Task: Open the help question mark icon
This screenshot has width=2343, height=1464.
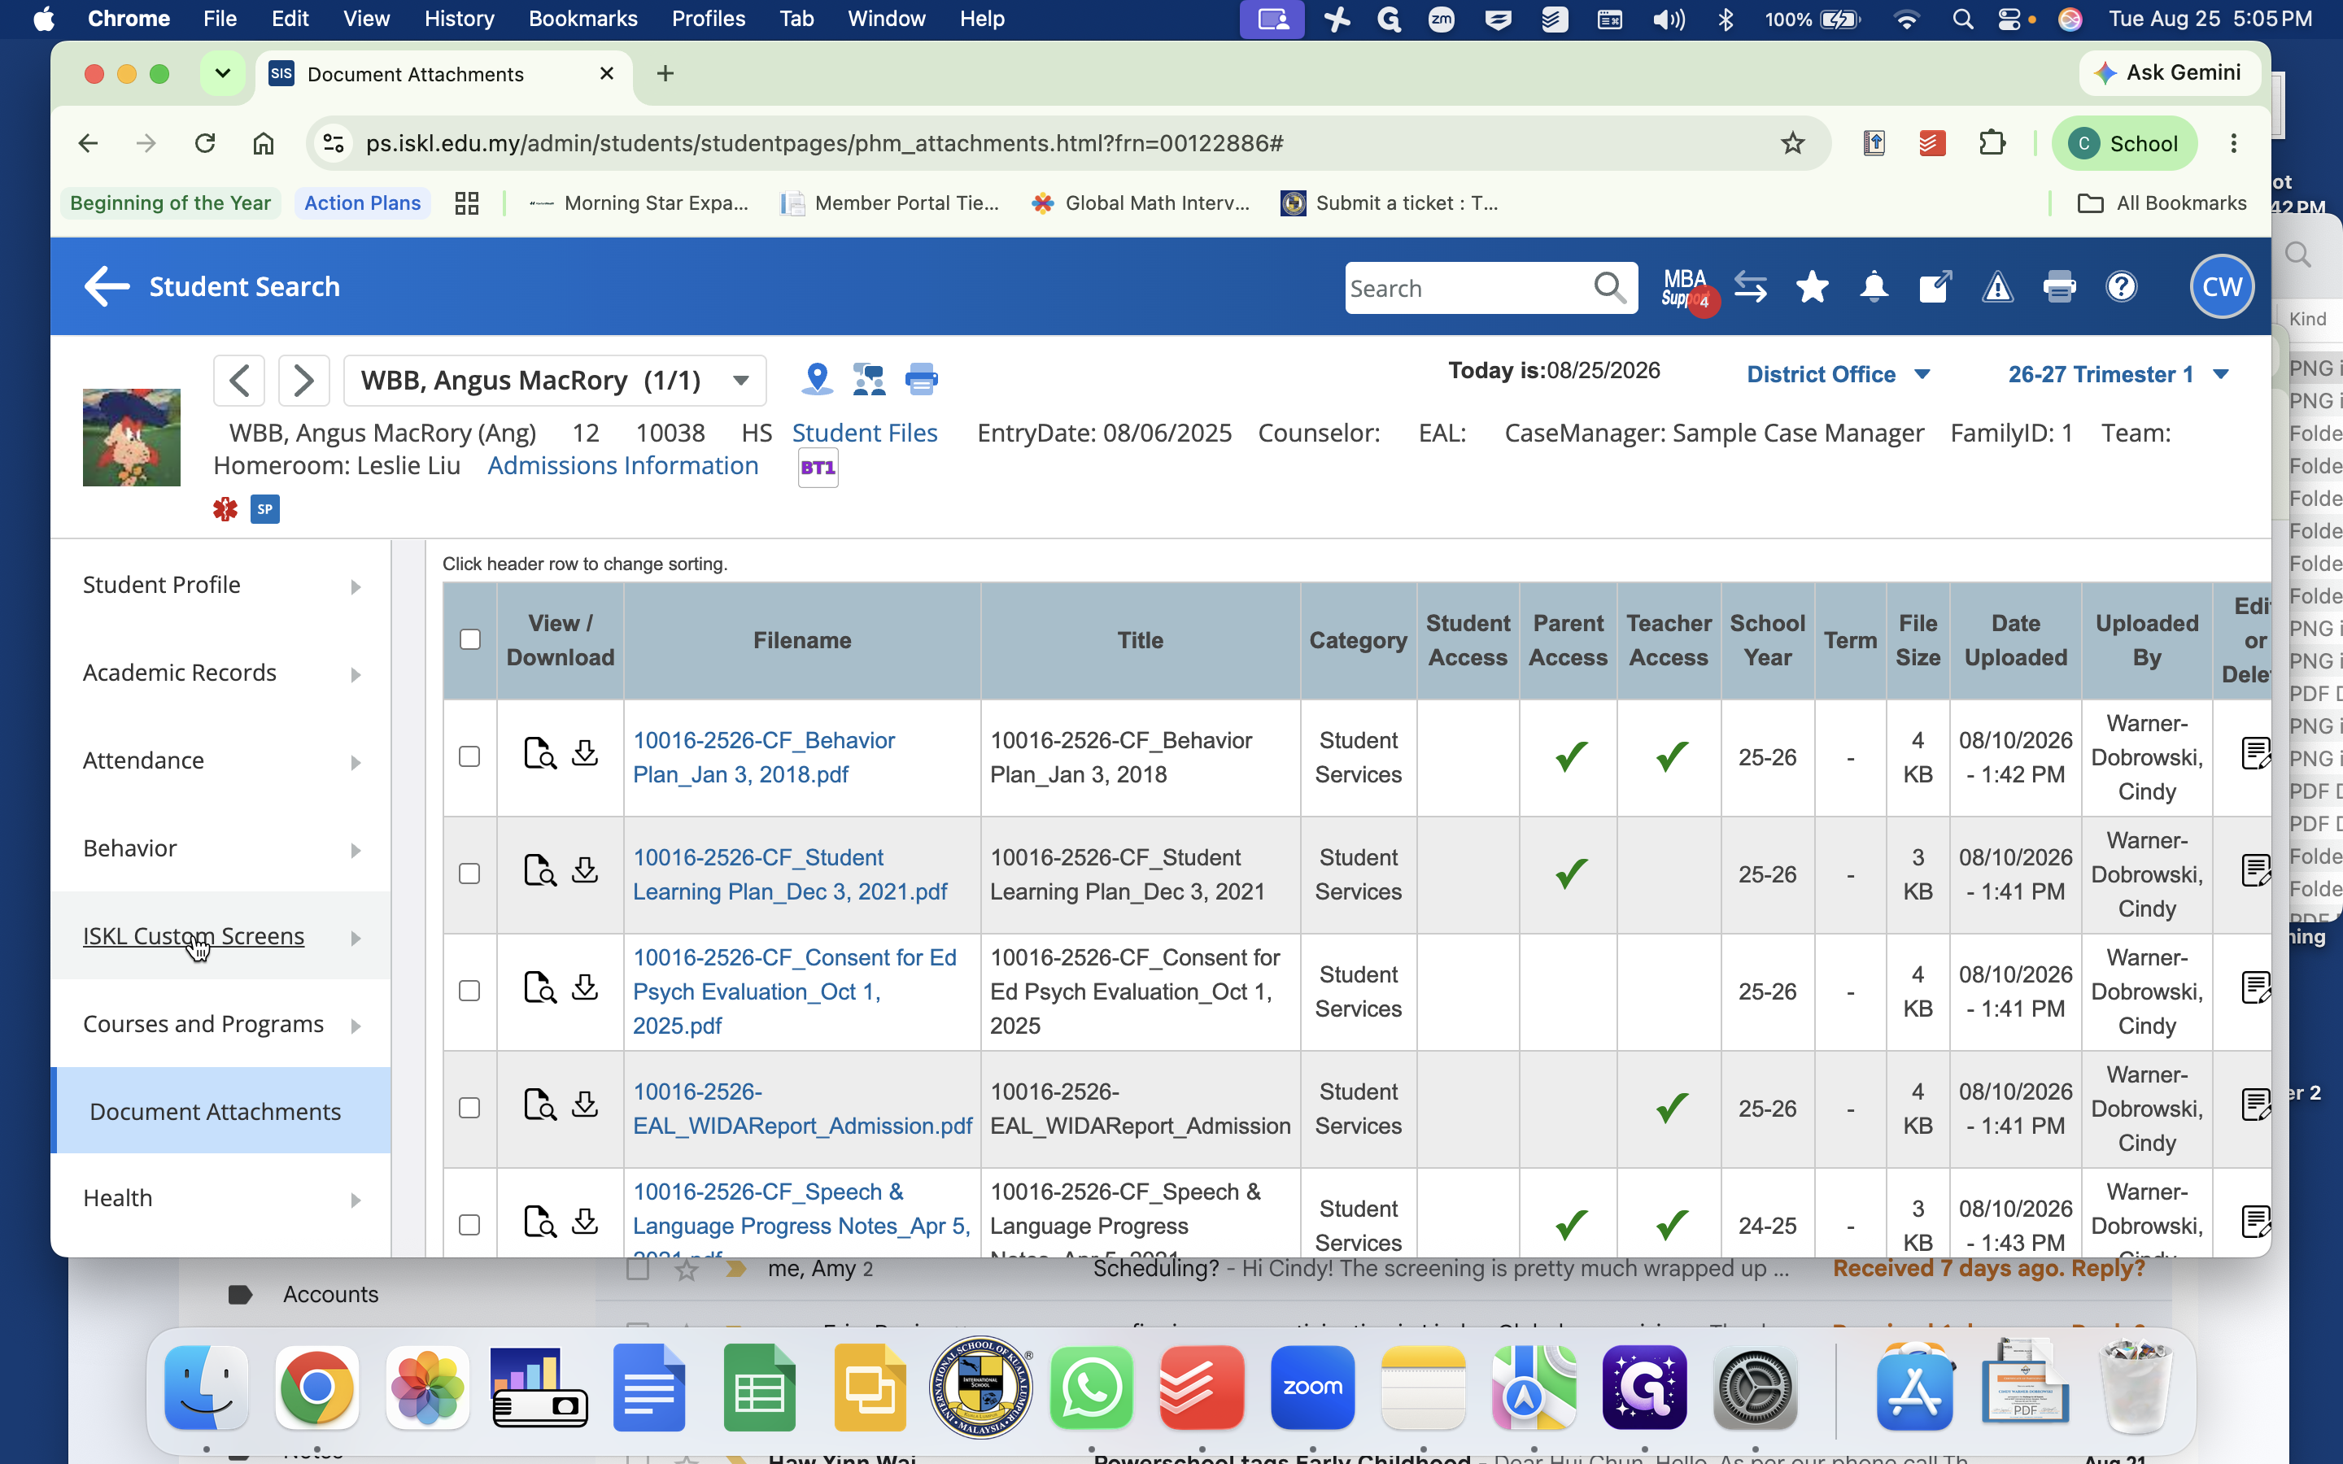Action: tap(2121, 288)
